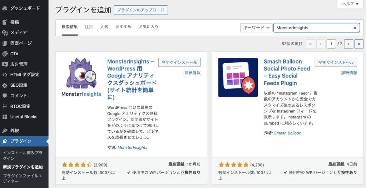Open 詳細情報 for MonsterInsights
Screen dimensions: 366x188
pyautogui.click(x=193, y=73)
